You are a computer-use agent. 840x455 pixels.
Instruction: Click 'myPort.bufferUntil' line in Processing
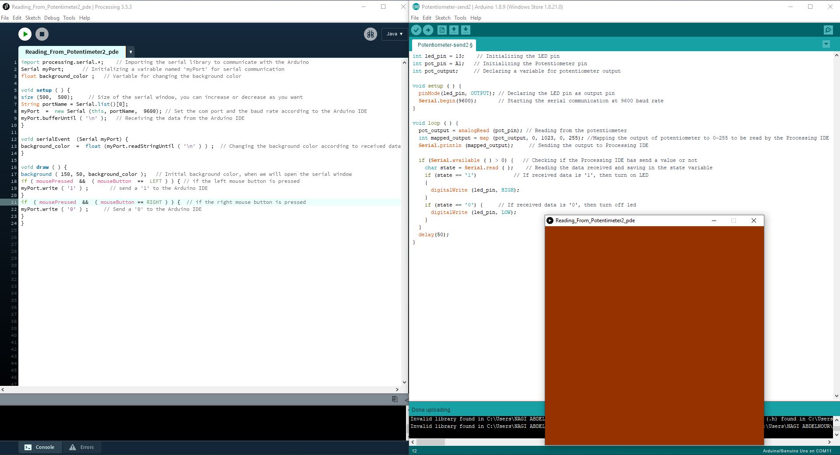click(63, 118)
